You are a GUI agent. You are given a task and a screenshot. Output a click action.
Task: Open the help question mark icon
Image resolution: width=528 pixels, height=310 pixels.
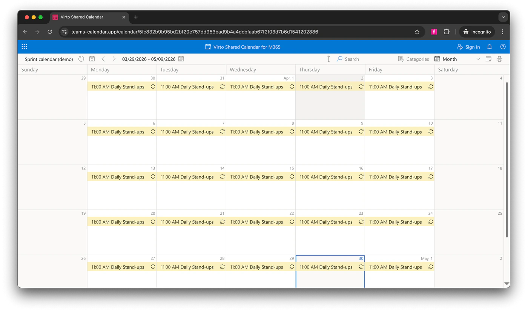tap(503, 47)
